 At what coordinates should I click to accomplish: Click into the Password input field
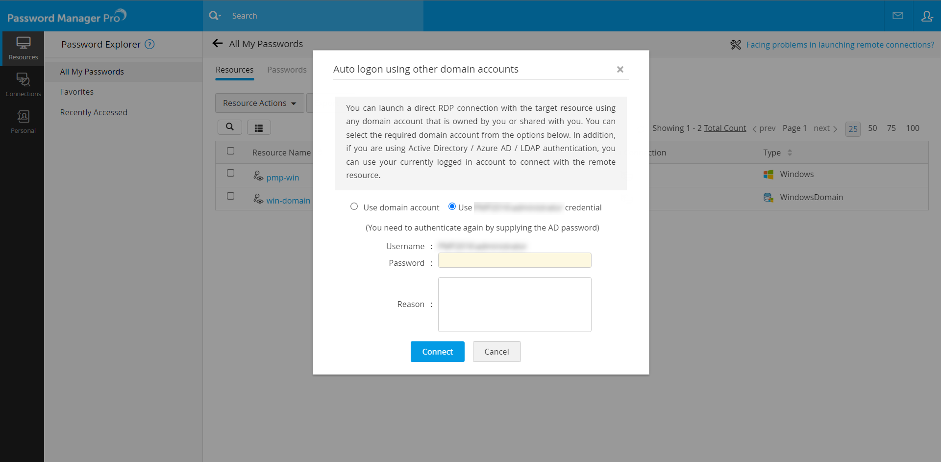point(515,260)
